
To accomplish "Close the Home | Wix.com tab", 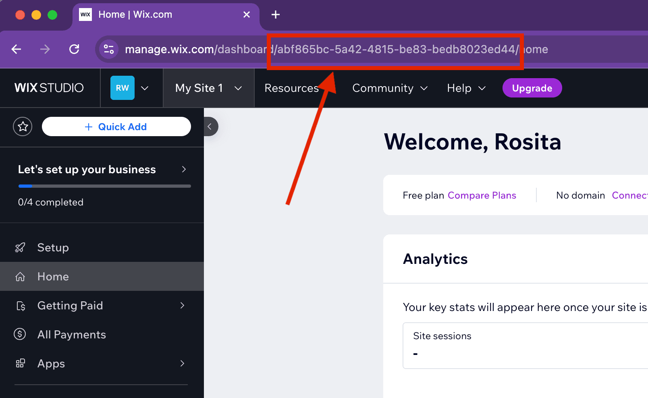I will (247, 15).
